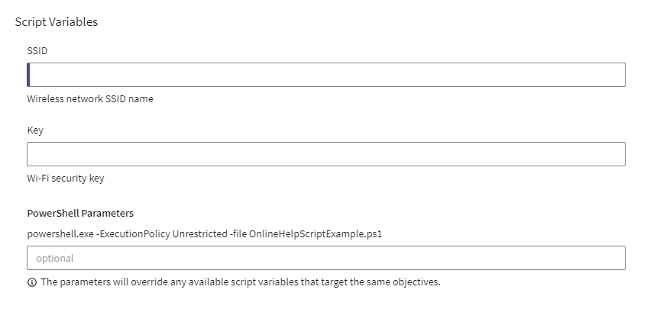Click the right end of the SSID box

(x=615, y=75)
